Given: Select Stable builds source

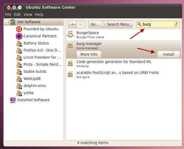Looking at the screenshot, I should pos(35,72).
